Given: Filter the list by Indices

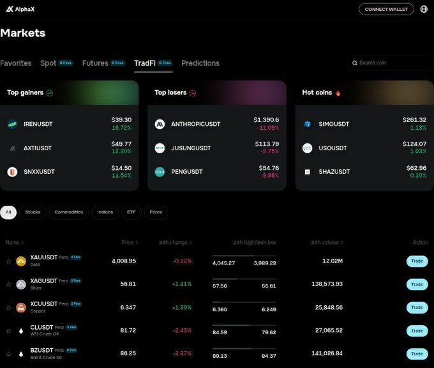Looking at the screenshot, I should 105,212.
